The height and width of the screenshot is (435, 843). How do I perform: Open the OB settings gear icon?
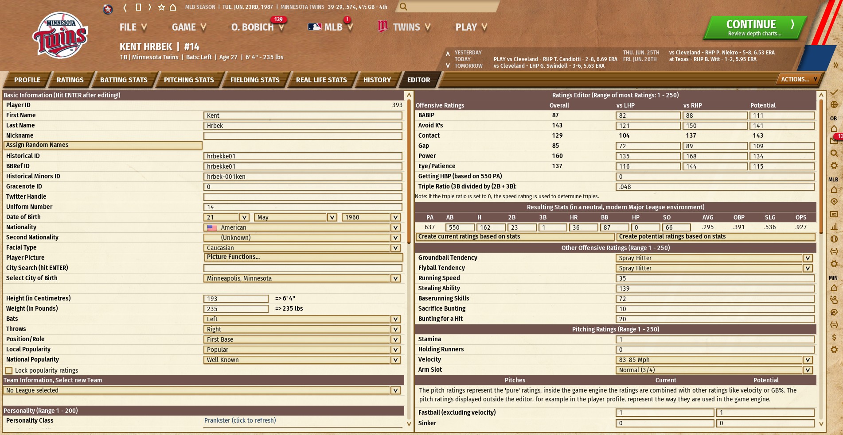tap(834, 166)
